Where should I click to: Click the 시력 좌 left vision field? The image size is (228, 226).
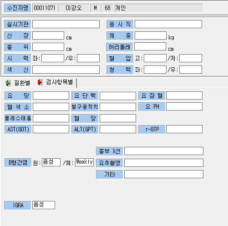[x=53, y=58]
